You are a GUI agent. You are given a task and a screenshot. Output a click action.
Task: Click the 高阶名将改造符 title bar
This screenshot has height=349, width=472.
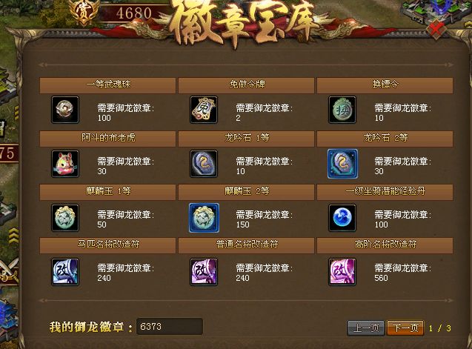[385, 245]
